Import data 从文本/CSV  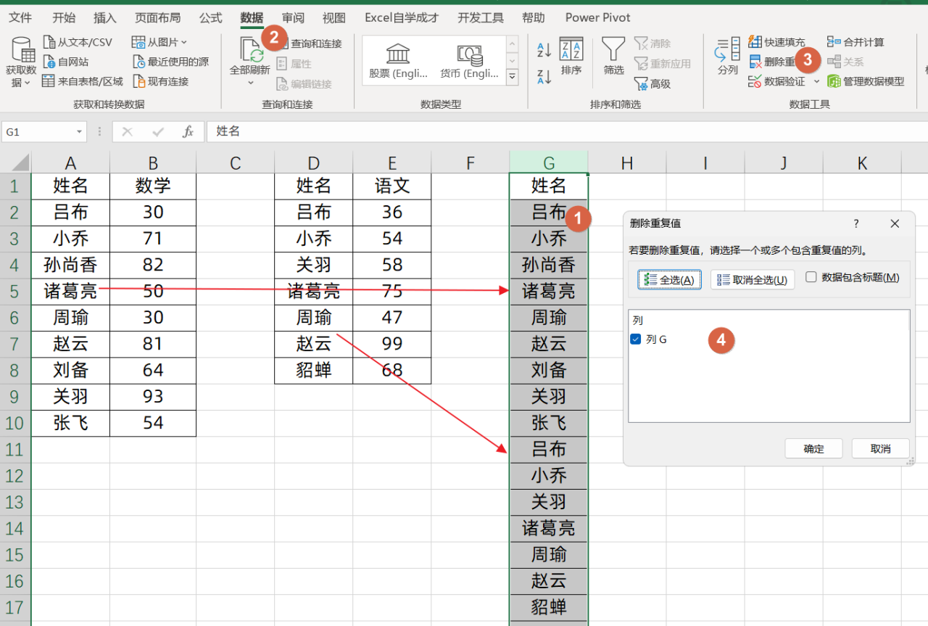pos(78,42)
